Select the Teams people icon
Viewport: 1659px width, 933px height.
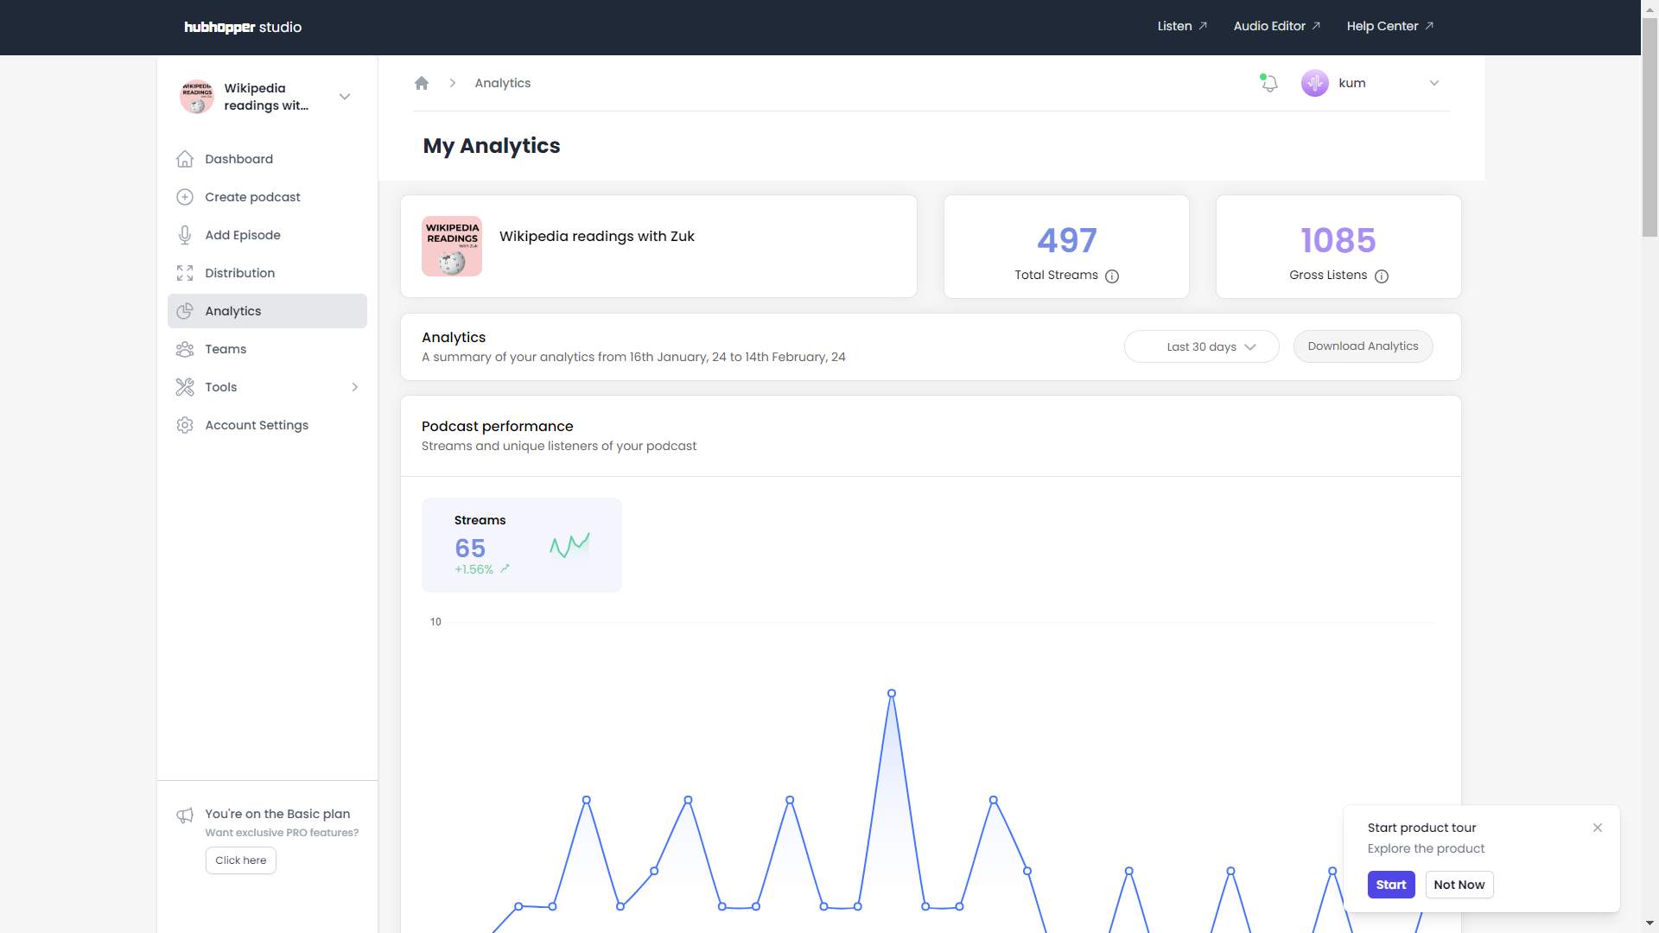tap(185, 349)
